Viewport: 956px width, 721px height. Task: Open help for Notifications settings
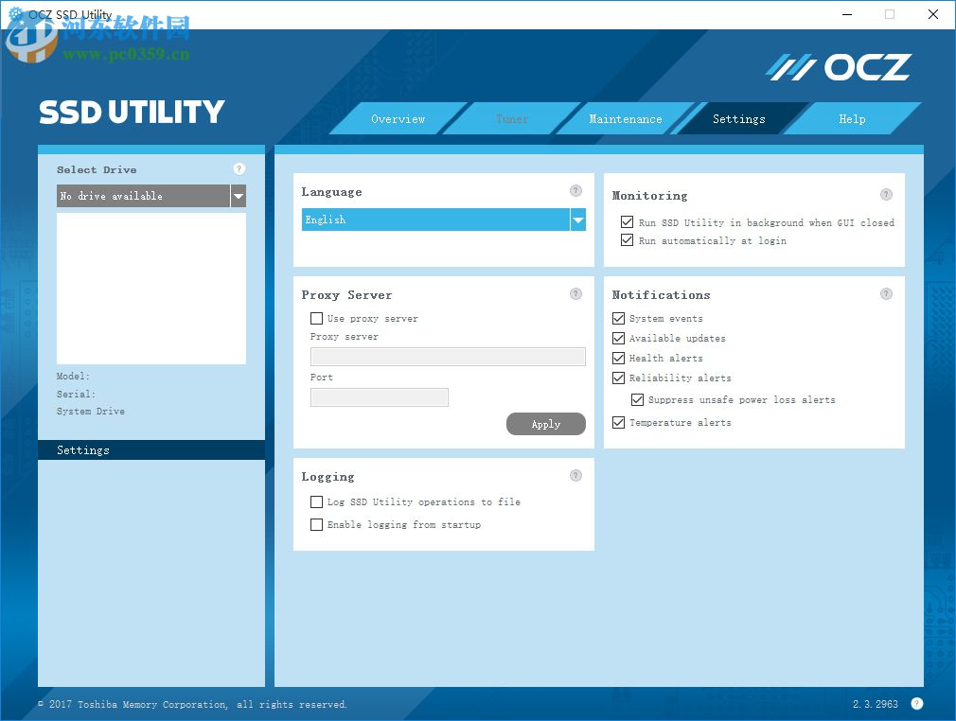click(x=886, y=293)
